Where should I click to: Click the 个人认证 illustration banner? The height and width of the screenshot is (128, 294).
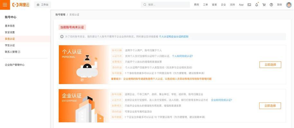[x=85, y=65]
